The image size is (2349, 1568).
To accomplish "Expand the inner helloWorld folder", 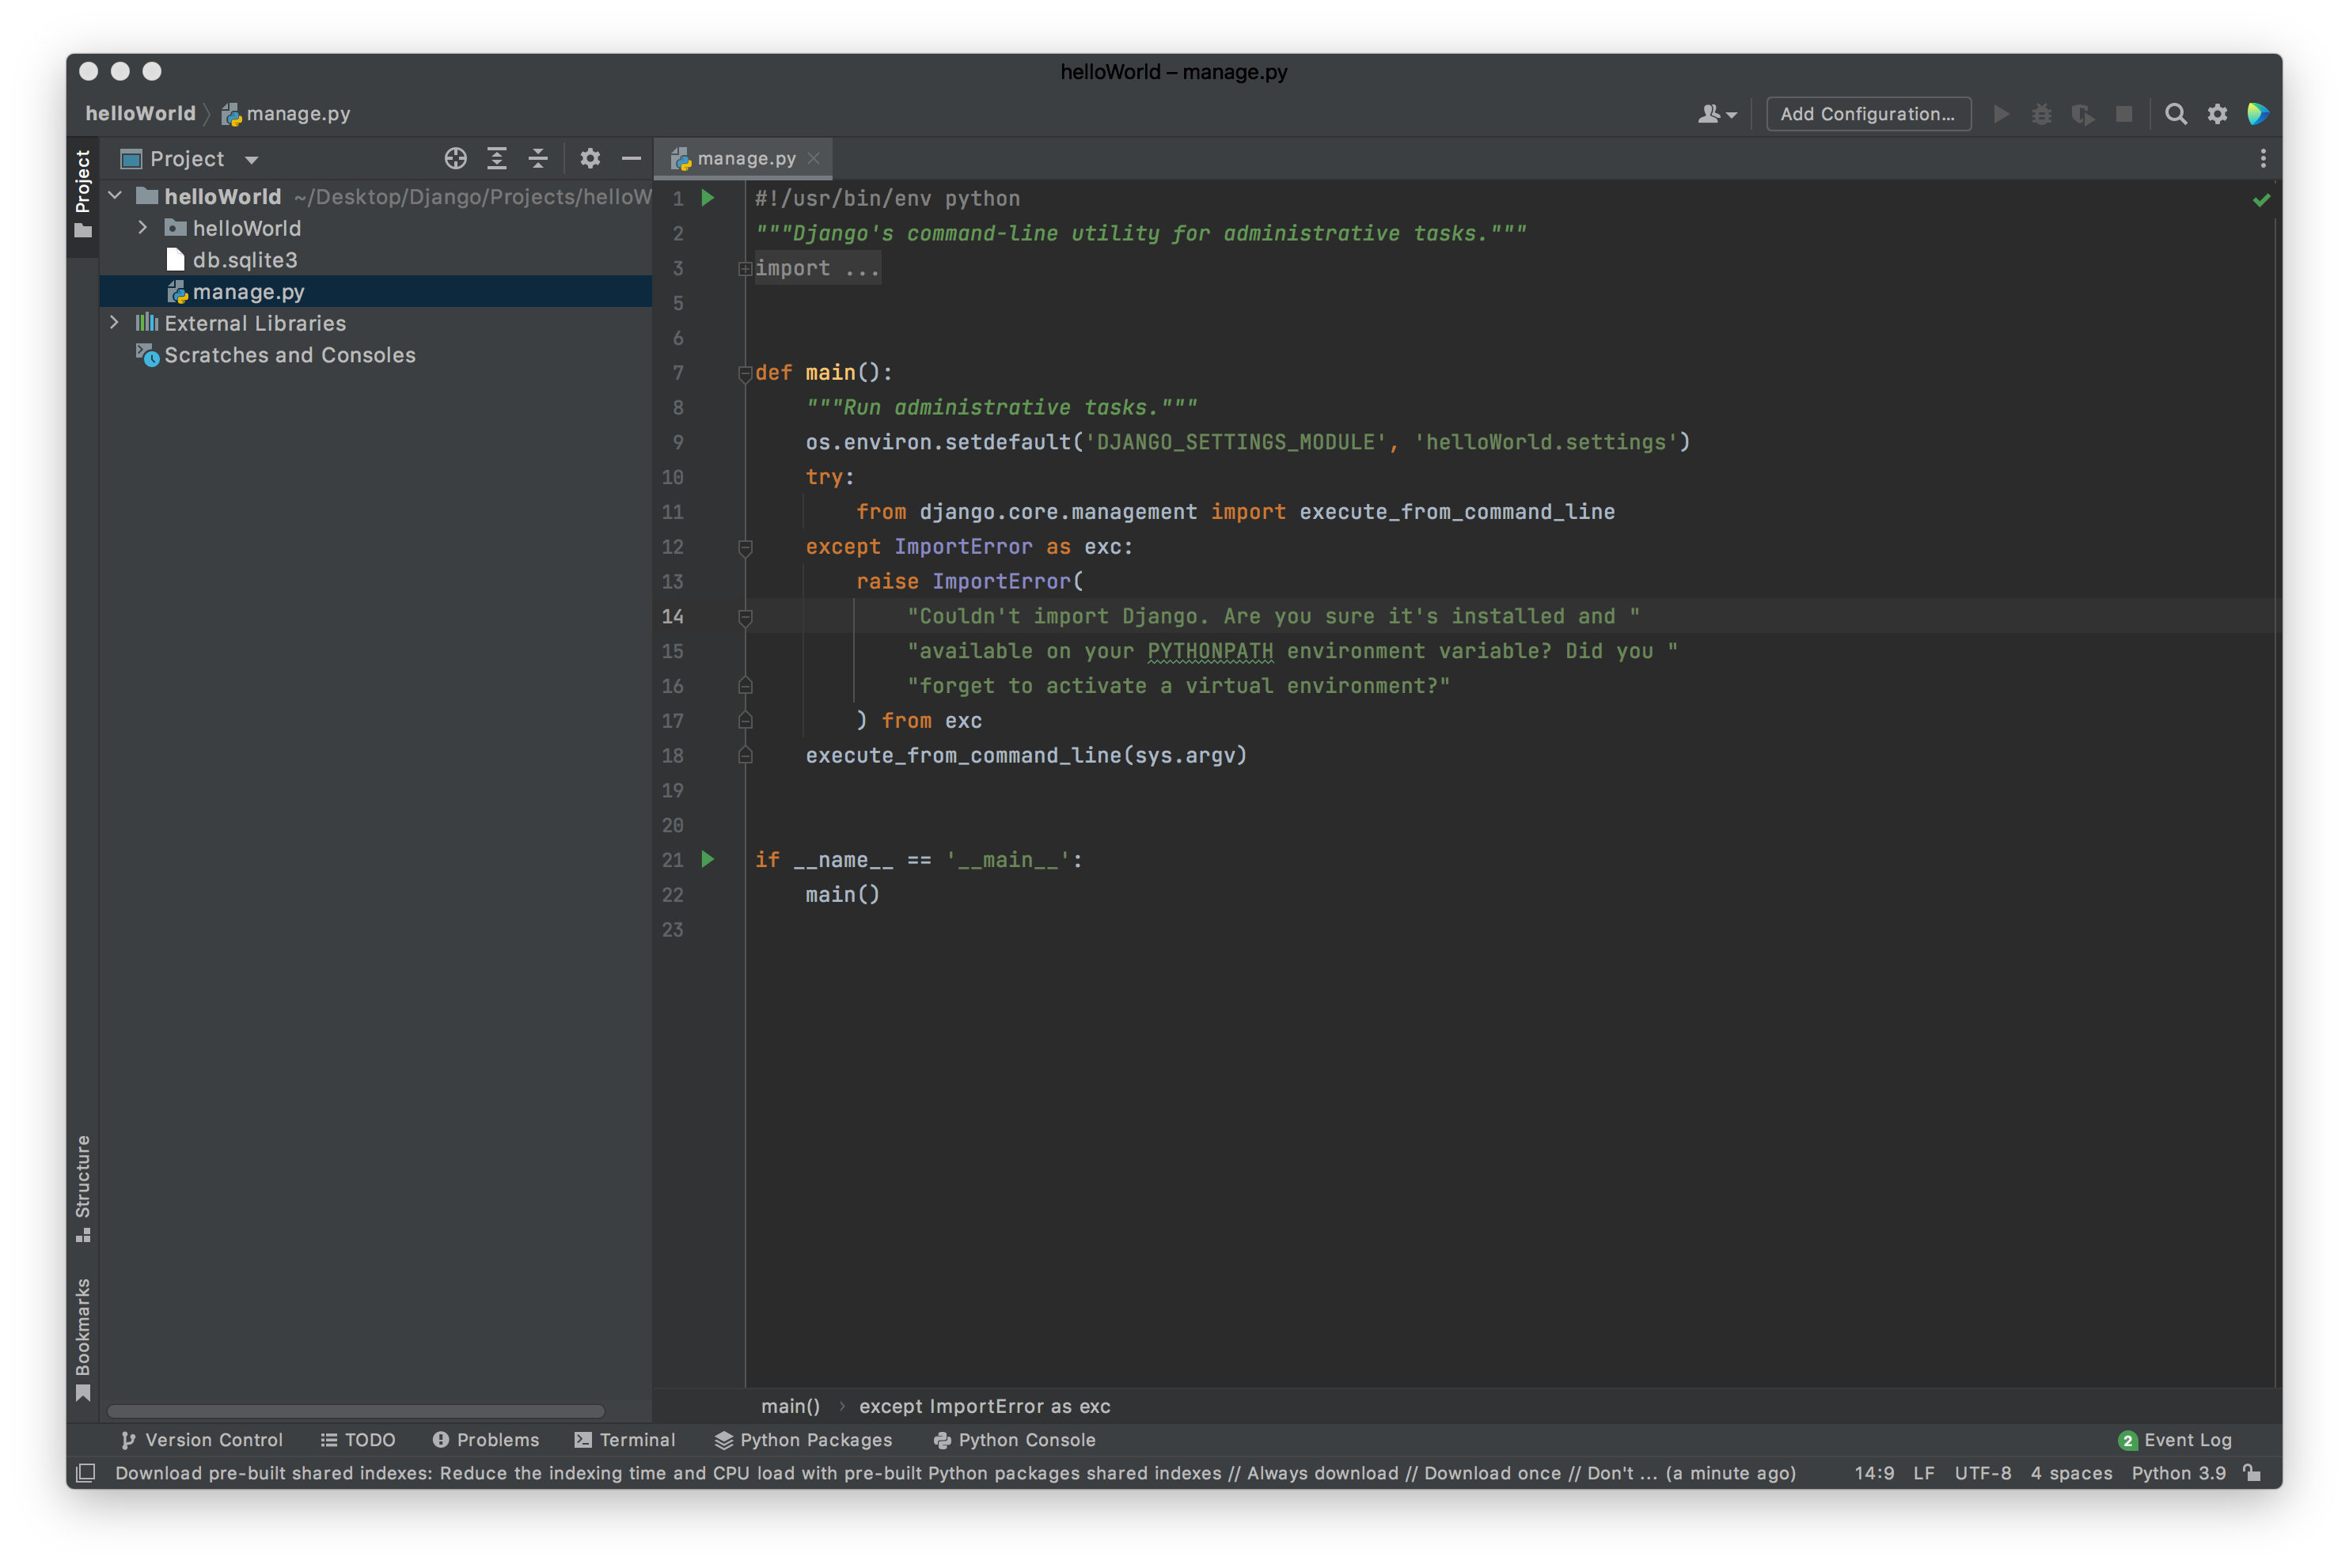I will [143, 228].
